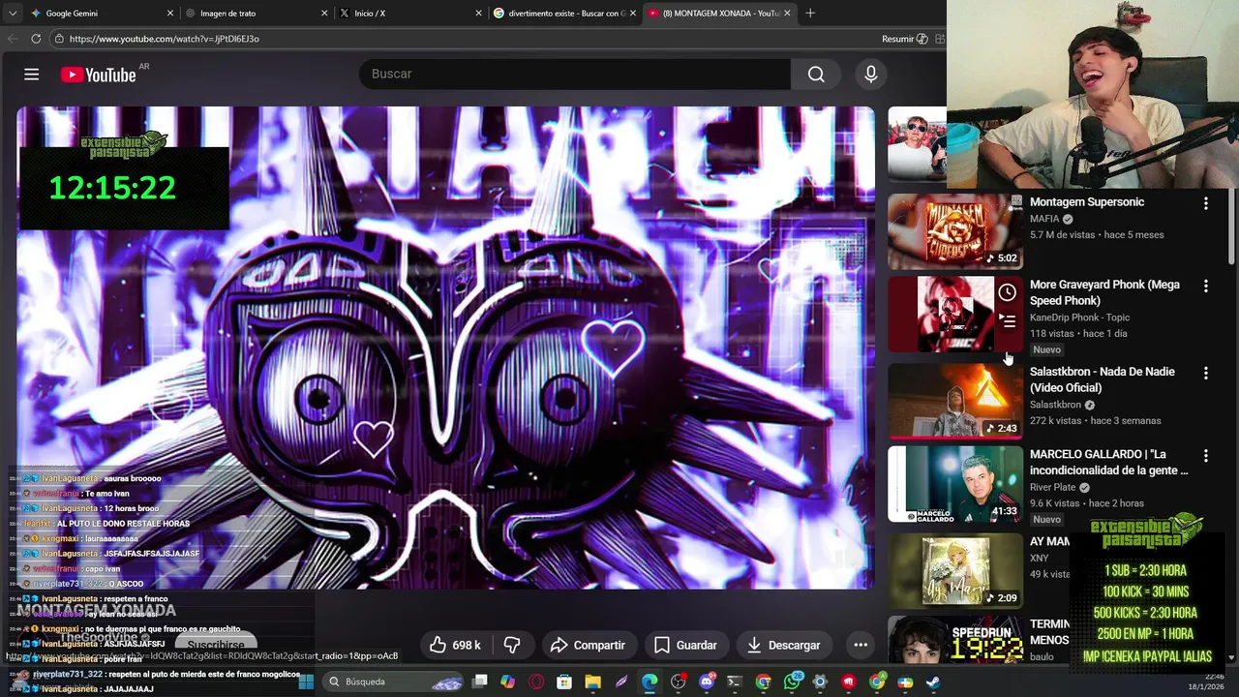Screen dimensions: 1239x697
Task: Open Microsoft Store from the taskbar
Action: point(564,682)
